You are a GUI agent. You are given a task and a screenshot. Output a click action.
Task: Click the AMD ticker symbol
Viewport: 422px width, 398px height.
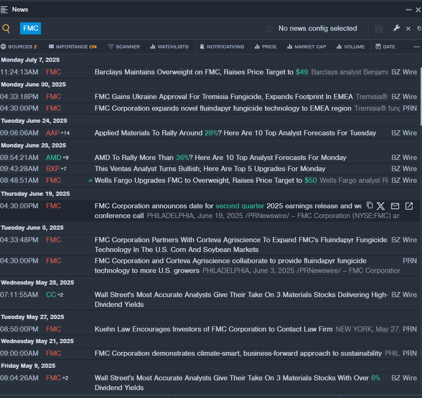54,158
